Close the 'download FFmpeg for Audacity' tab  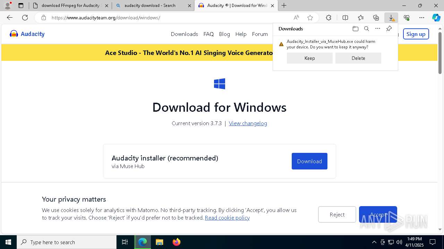coord(106,6)
